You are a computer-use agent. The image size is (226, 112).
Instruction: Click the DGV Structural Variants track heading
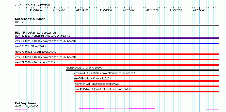(36, 33)
